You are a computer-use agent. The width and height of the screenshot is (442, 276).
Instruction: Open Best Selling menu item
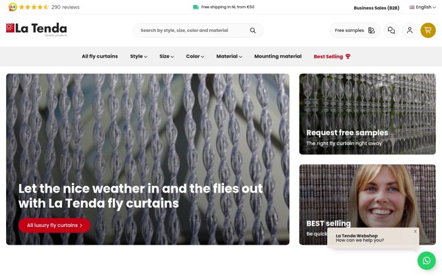click(332, 56)
